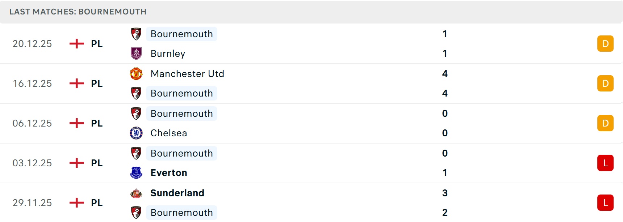This screenshot has height=222, width=623.
Task: Open the Manchester Utd team link
Action: point(187,74)
